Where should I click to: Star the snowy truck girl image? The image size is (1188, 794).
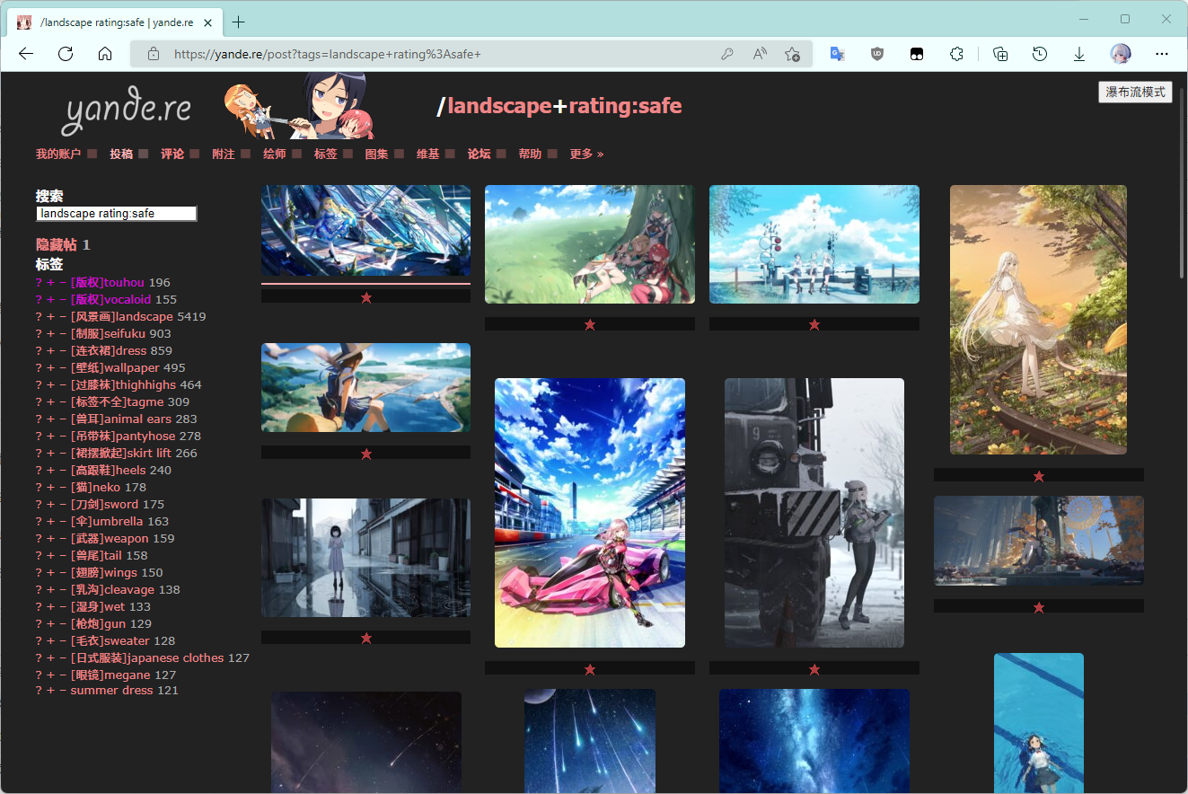[x=814, y=669]
